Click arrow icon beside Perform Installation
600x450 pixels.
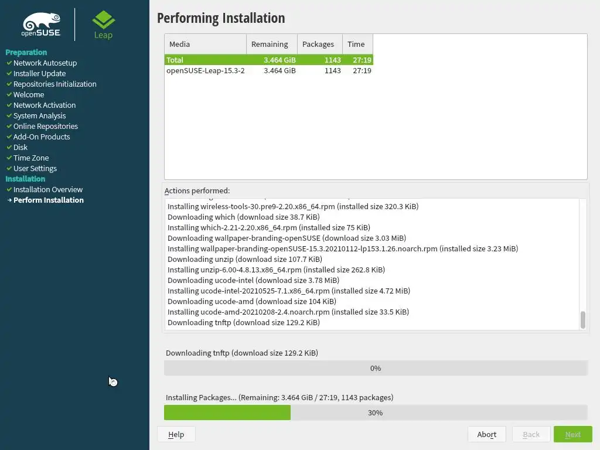[x=9, y=200]
